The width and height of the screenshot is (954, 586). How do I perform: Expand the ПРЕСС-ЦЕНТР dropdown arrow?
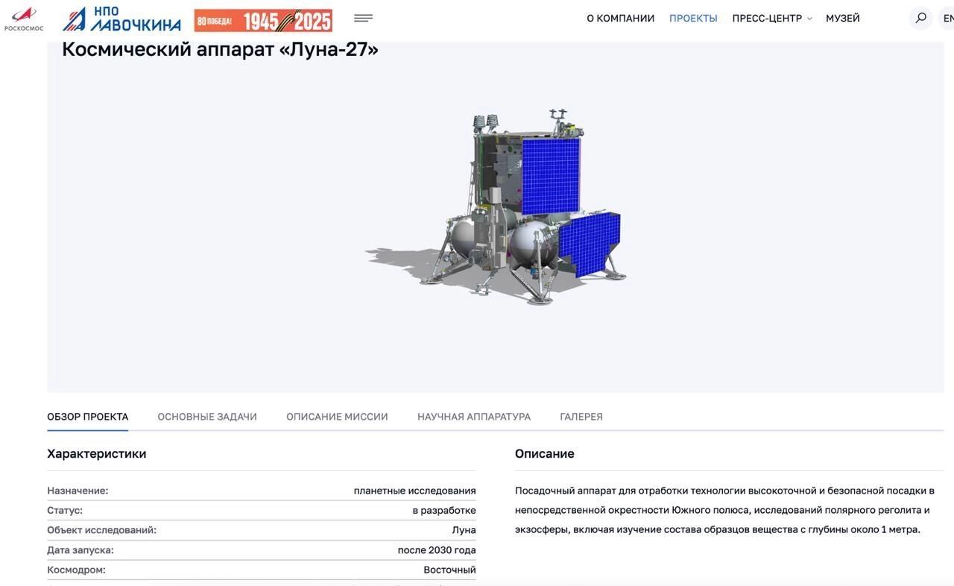click(x=809, y=19)
